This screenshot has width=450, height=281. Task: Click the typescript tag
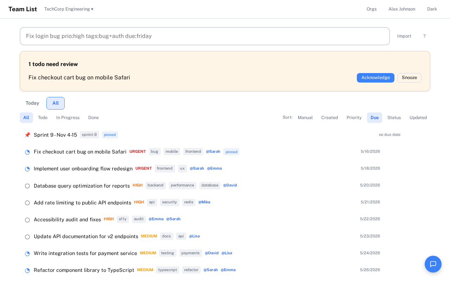(x=168, y=270)
